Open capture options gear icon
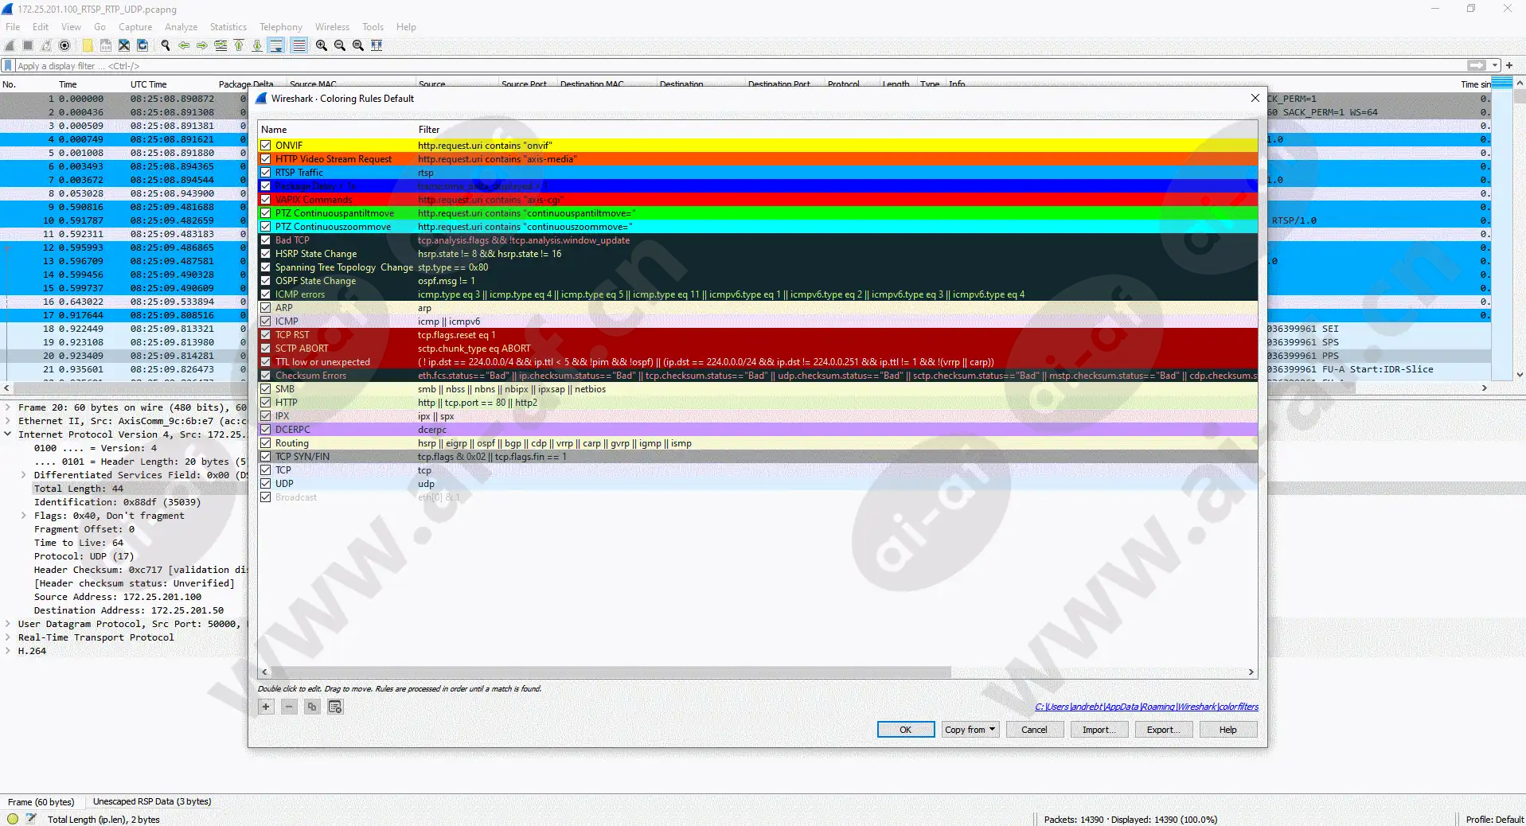The height and width of the screenshot is (826, 1526). click(64, 45)
